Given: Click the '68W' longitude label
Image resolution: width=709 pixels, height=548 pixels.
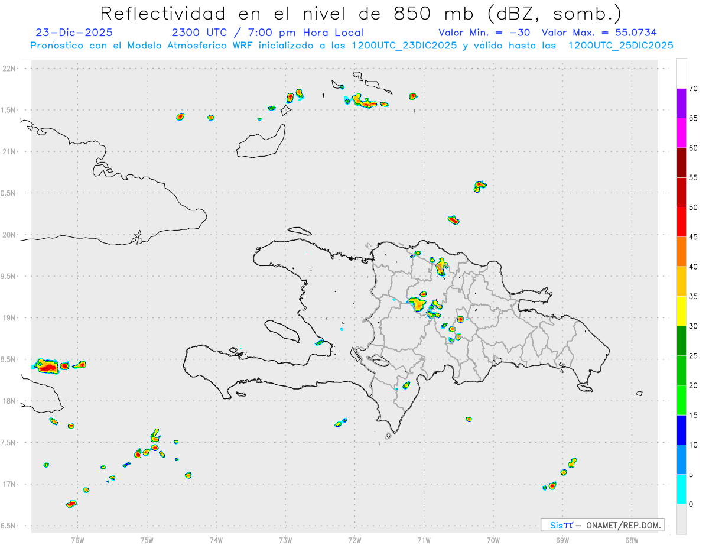Looking at the screenshot, I should pos(632,540).
